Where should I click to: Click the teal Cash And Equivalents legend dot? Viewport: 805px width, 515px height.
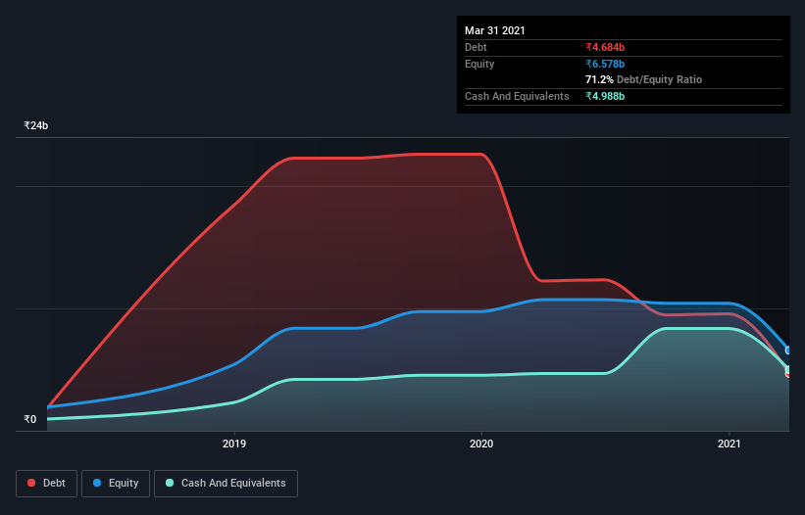pos(170,483)
